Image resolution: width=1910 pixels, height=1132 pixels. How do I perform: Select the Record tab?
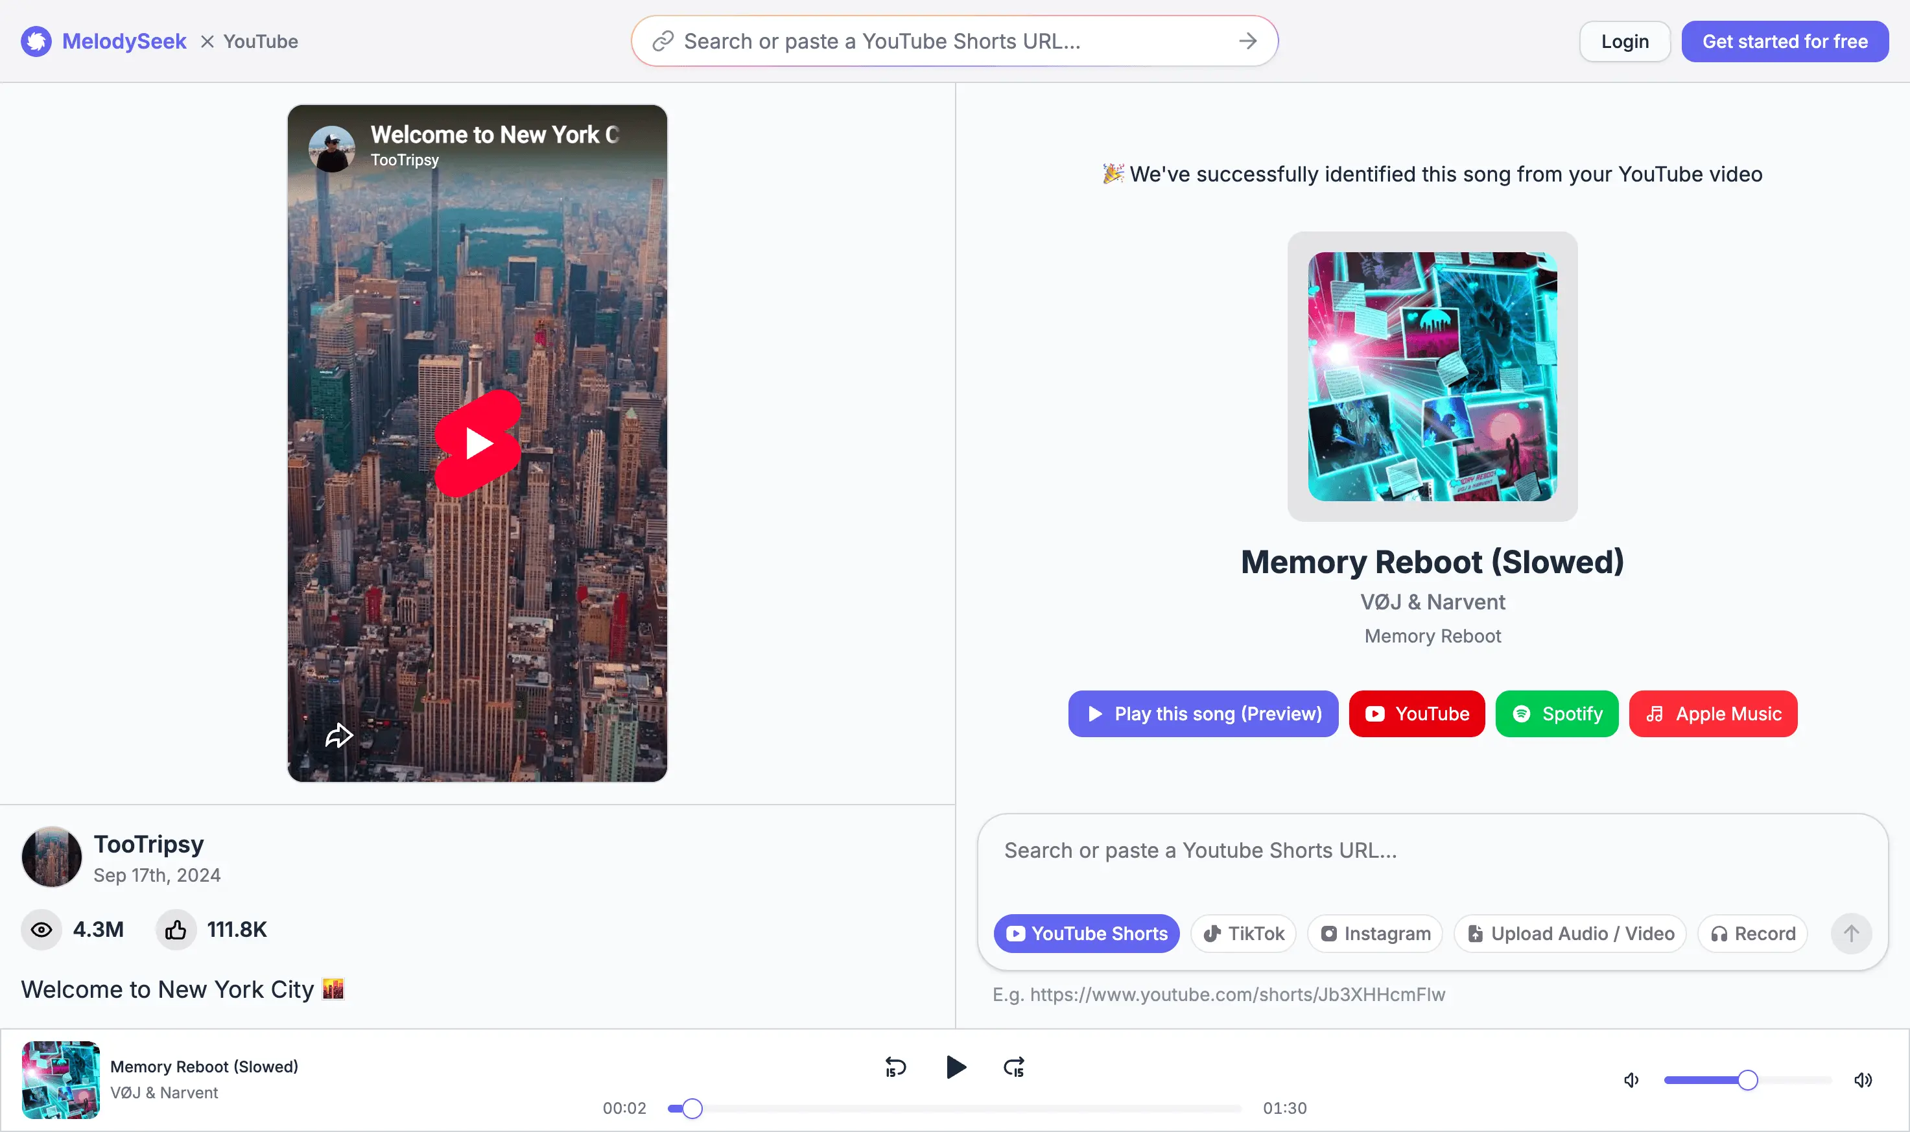coord(1752,934)
